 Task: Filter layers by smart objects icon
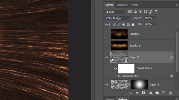pos(151,12)
